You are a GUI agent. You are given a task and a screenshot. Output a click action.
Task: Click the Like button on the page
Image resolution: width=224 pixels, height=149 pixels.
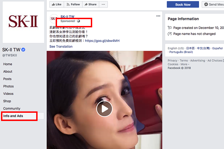click(57, 4)
